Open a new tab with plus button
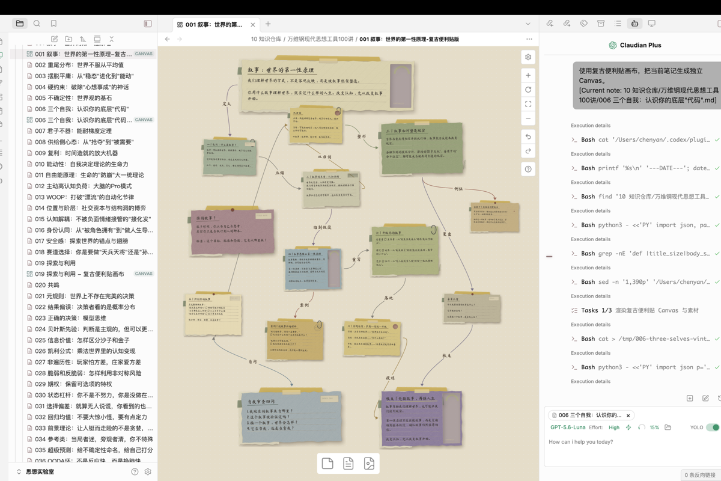721x481 pixels. click(x=268, y=24)
